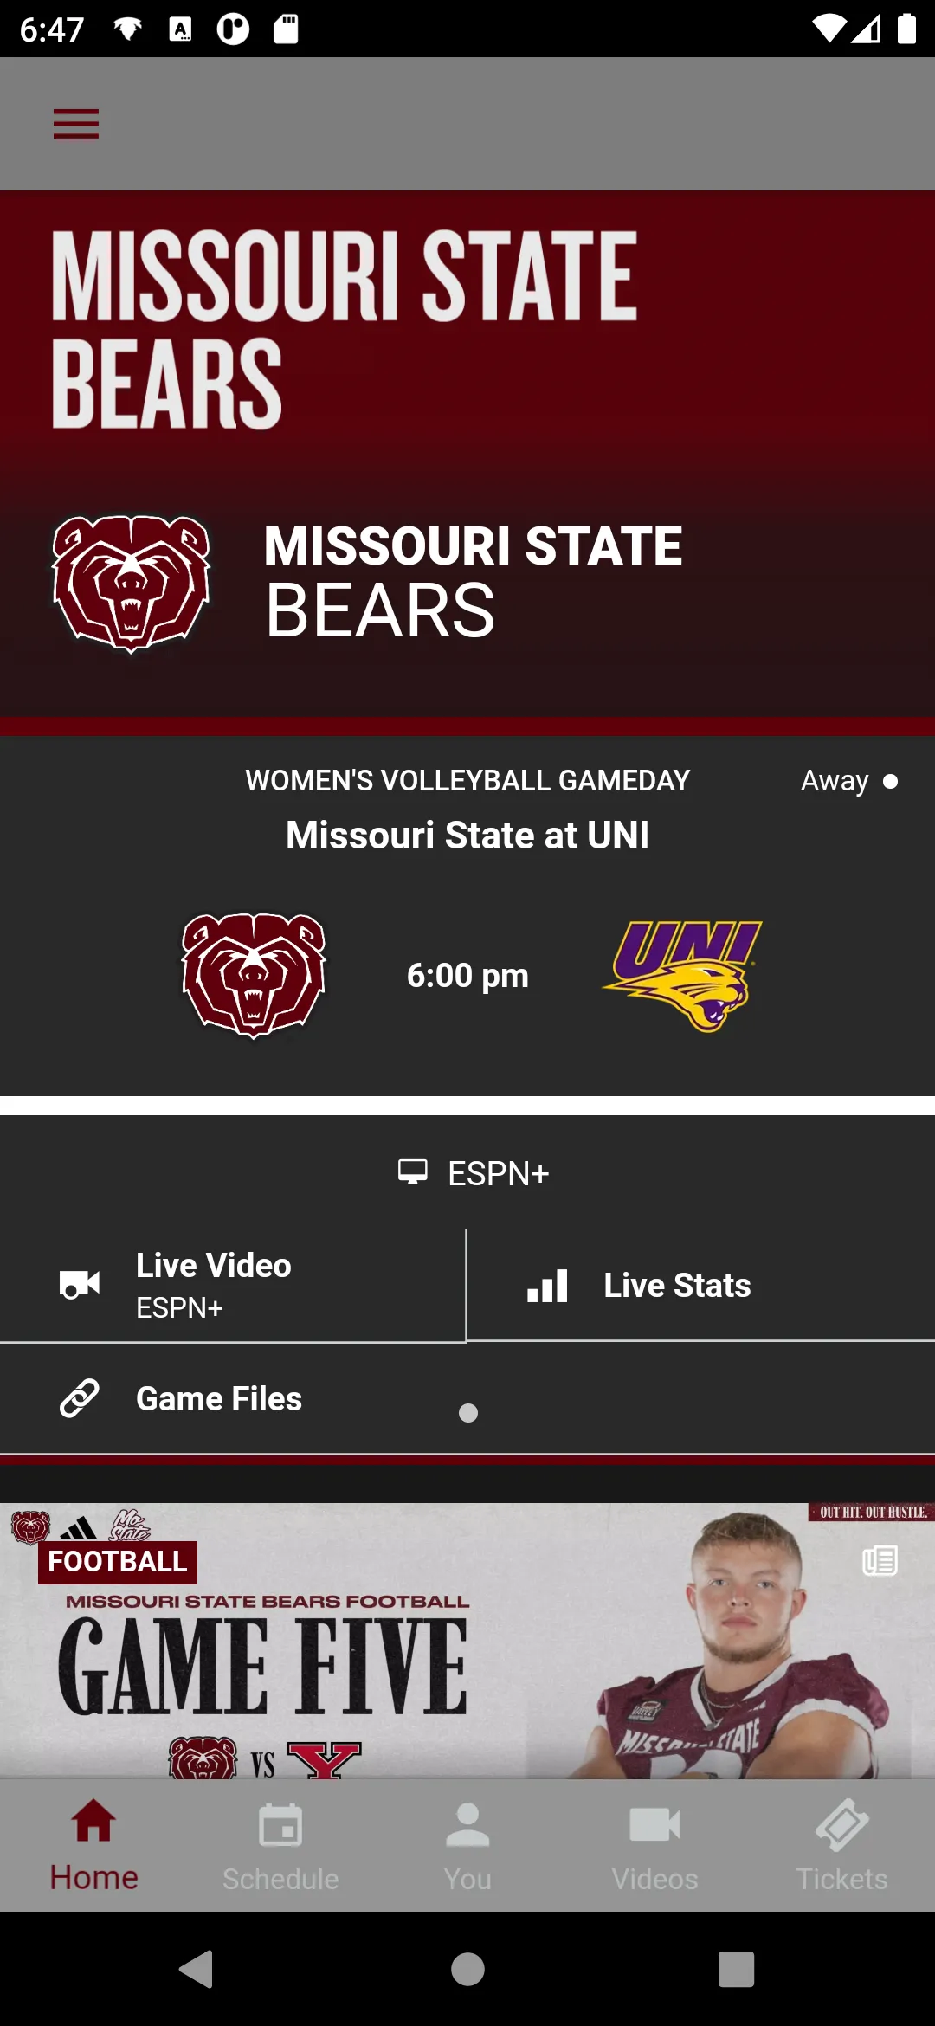935x2026 pixels.
Task: Go to the Home tab
Action: [93, 1846]
